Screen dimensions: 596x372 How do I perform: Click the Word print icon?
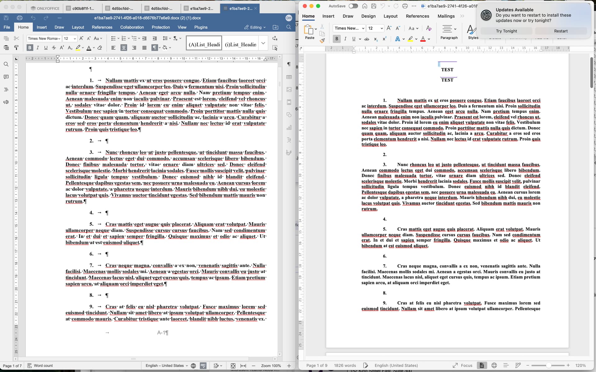tap(405, 6)
